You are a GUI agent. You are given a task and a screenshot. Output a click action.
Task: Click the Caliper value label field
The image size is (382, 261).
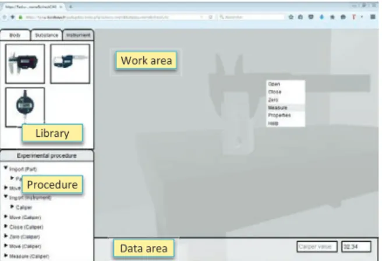point(317,247)
